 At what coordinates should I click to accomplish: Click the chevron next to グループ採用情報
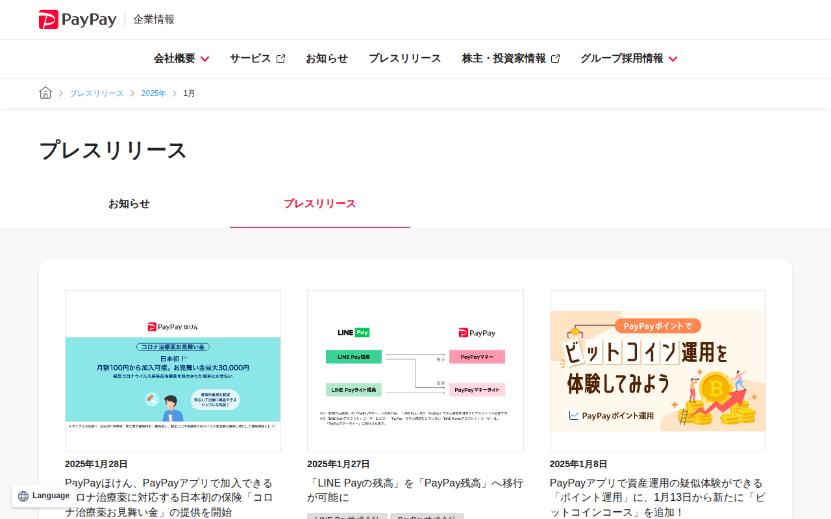673,59
